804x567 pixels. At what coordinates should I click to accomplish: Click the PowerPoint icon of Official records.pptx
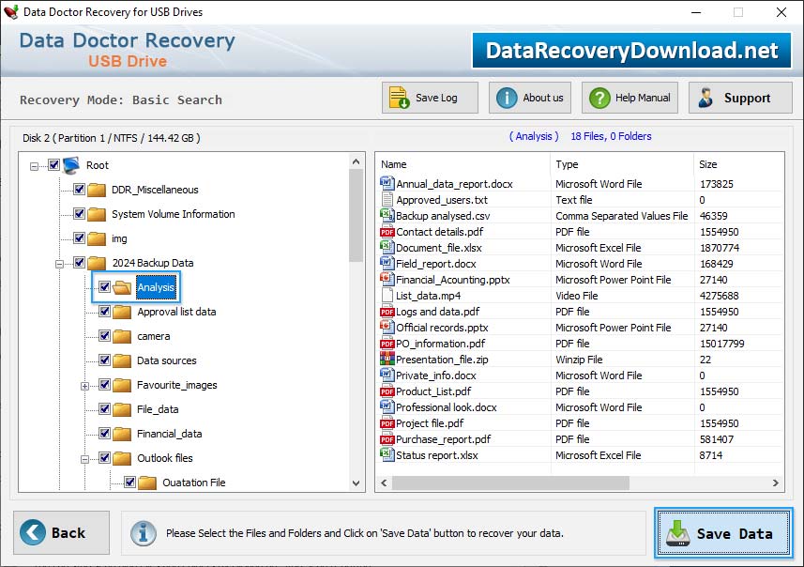coord(387,327)
